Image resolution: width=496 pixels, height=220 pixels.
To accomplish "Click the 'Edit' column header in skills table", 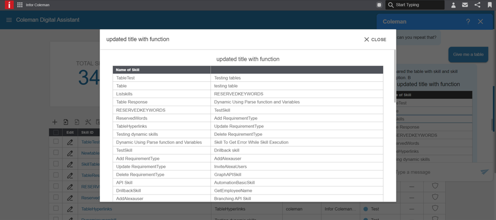I will click(x=70, y=132).
